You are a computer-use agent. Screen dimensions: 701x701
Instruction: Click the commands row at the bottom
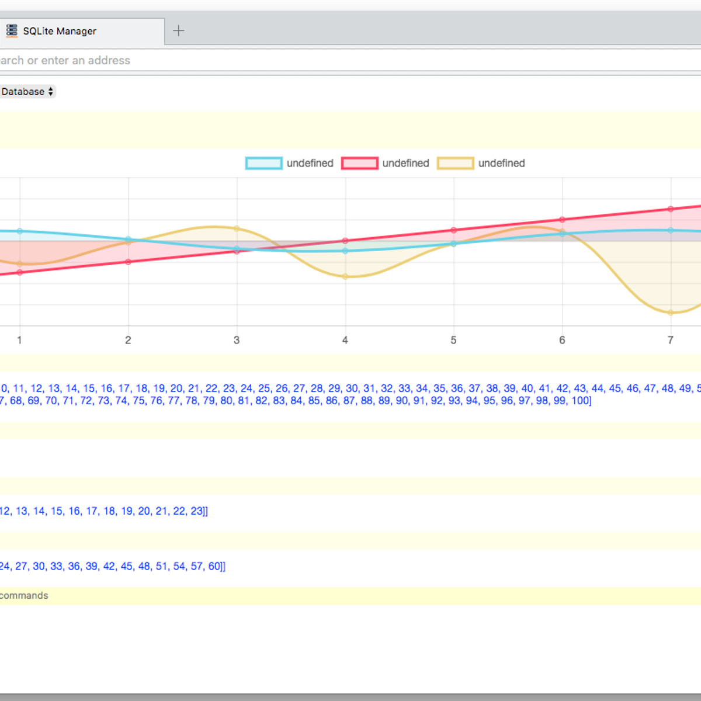pos(24,595)
